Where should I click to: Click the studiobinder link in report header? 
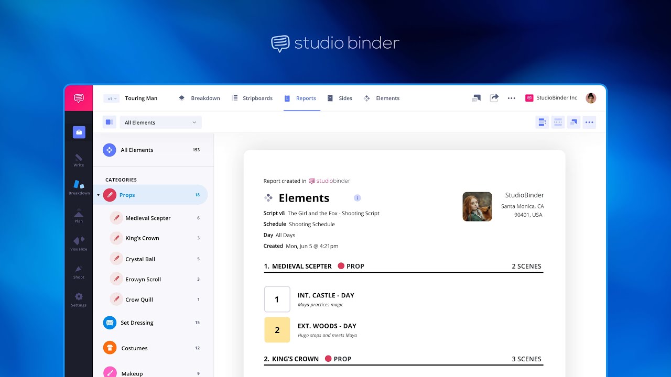click(329, 181)
